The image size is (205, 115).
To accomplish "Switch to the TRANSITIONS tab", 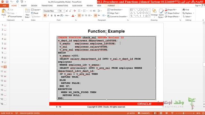I will (x=47, y=6).
